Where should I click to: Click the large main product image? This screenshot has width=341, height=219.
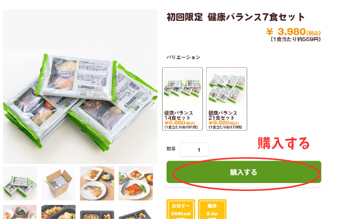click(80, 86)
